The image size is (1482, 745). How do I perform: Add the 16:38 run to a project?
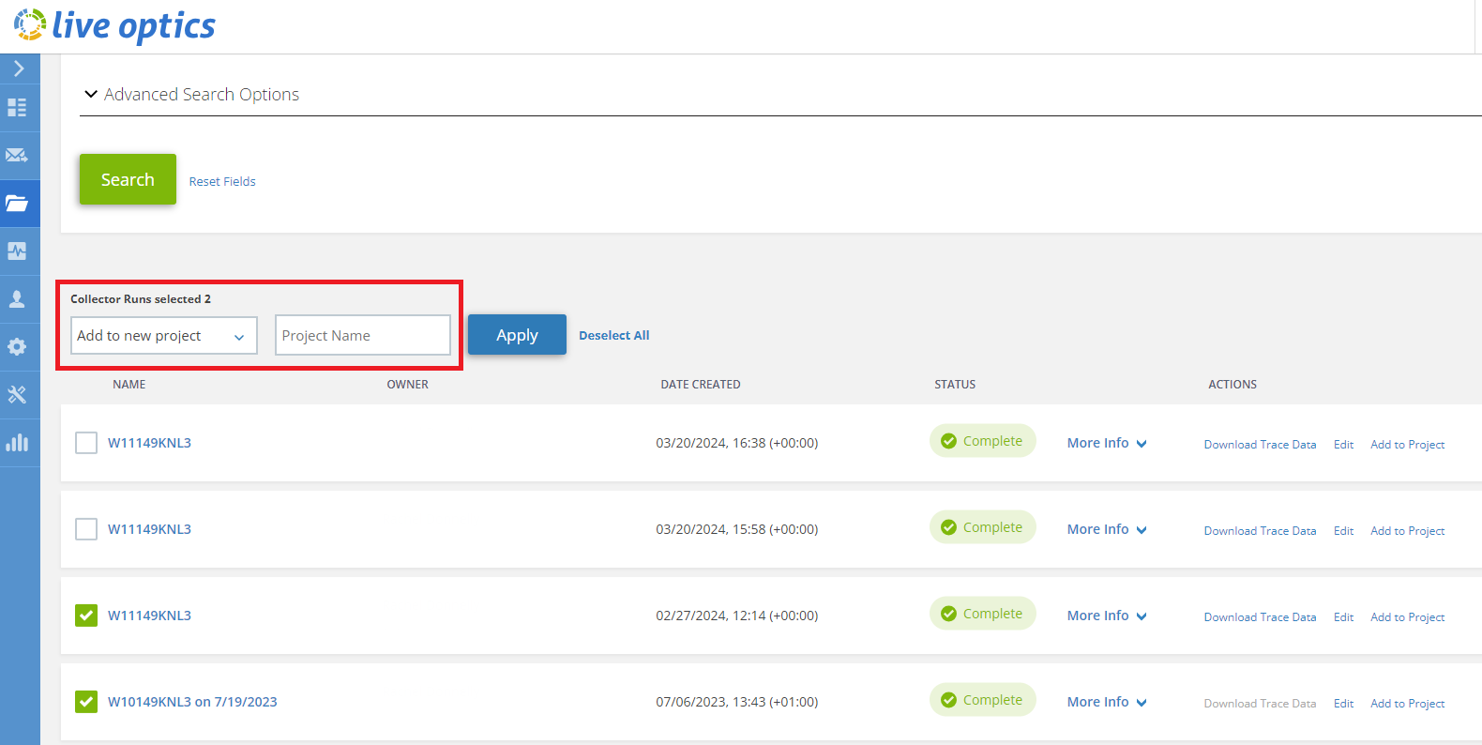(1408, 445)
